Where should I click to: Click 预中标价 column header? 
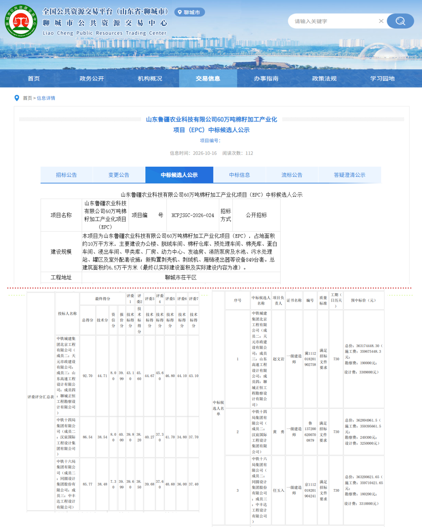[x=363, y=300]
